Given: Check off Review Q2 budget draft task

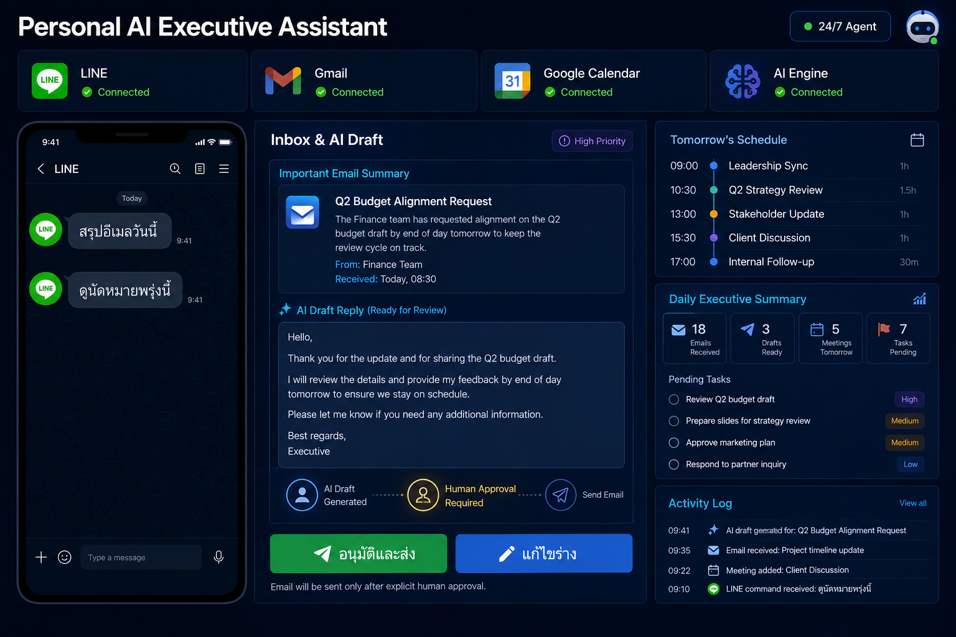Looking at the screenshot, I should tap(673, 399).
